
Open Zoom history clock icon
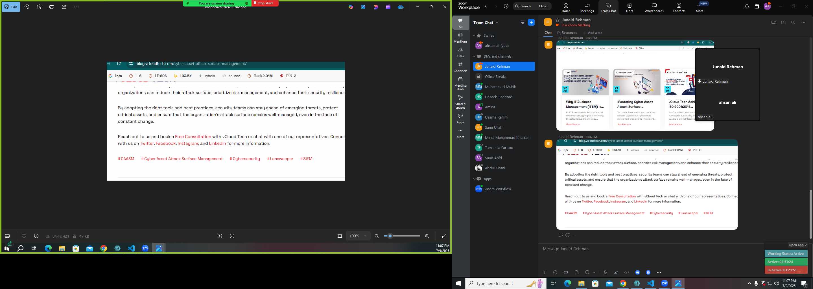pyautogui.click(x=506, y=6)
